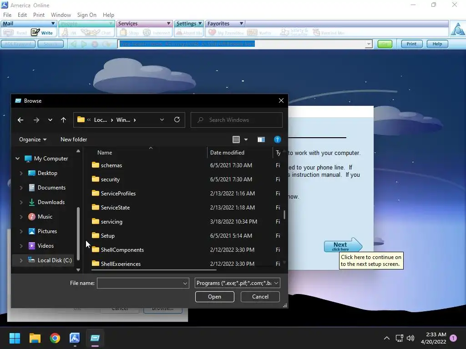The height and width of the screenshot is (349, 466).
Task: Toggle the preview pane icon
Action: [x=261, y=140]
